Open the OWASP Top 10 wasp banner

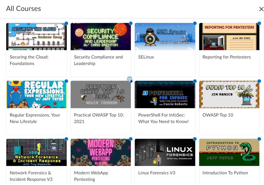click(x=229, y=95)
